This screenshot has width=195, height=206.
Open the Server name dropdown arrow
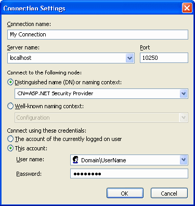(x=129, y=58)
